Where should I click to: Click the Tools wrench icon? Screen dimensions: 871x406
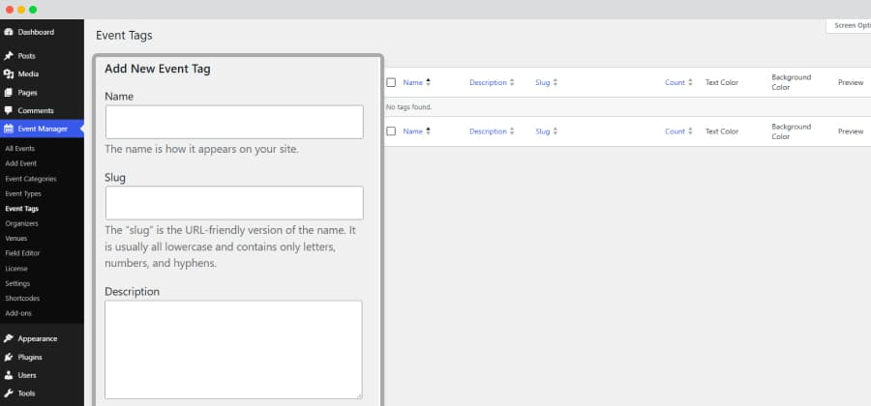click(x=9, y=393)
